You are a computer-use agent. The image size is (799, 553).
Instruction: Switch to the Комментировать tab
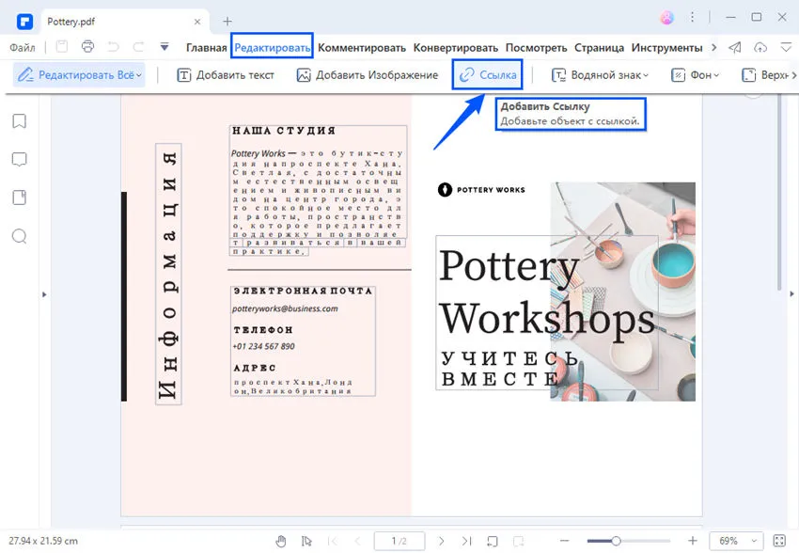(x=362, y=48)
